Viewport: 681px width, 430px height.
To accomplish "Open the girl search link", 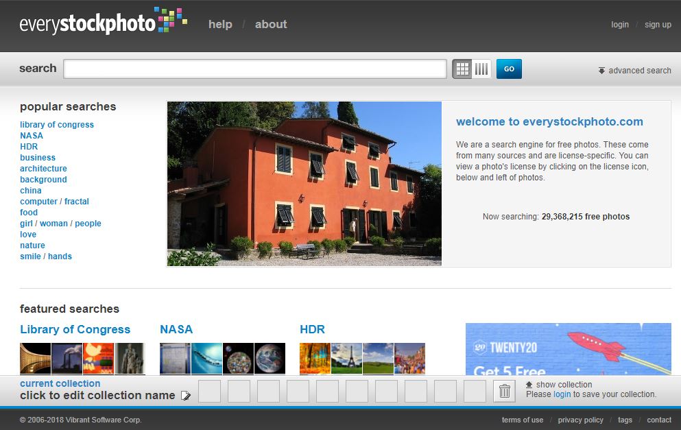I will click(26, 224).
